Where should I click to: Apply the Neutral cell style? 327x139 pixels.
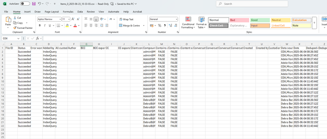[281, 20]
